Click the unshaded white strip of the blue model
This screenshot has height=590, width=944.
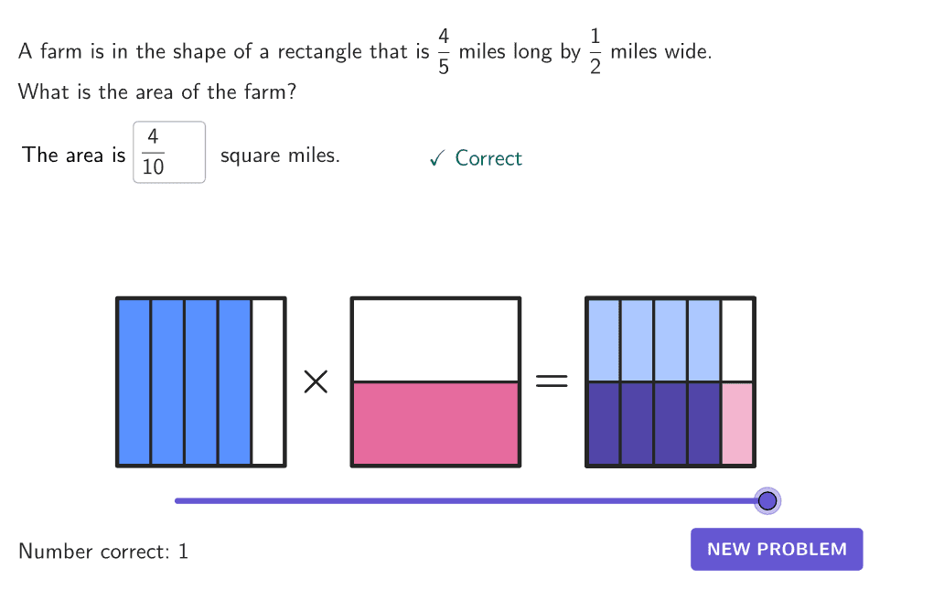(268, 381)
